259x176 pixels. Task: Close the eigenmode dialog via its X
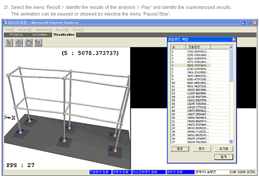coord(234,40)
